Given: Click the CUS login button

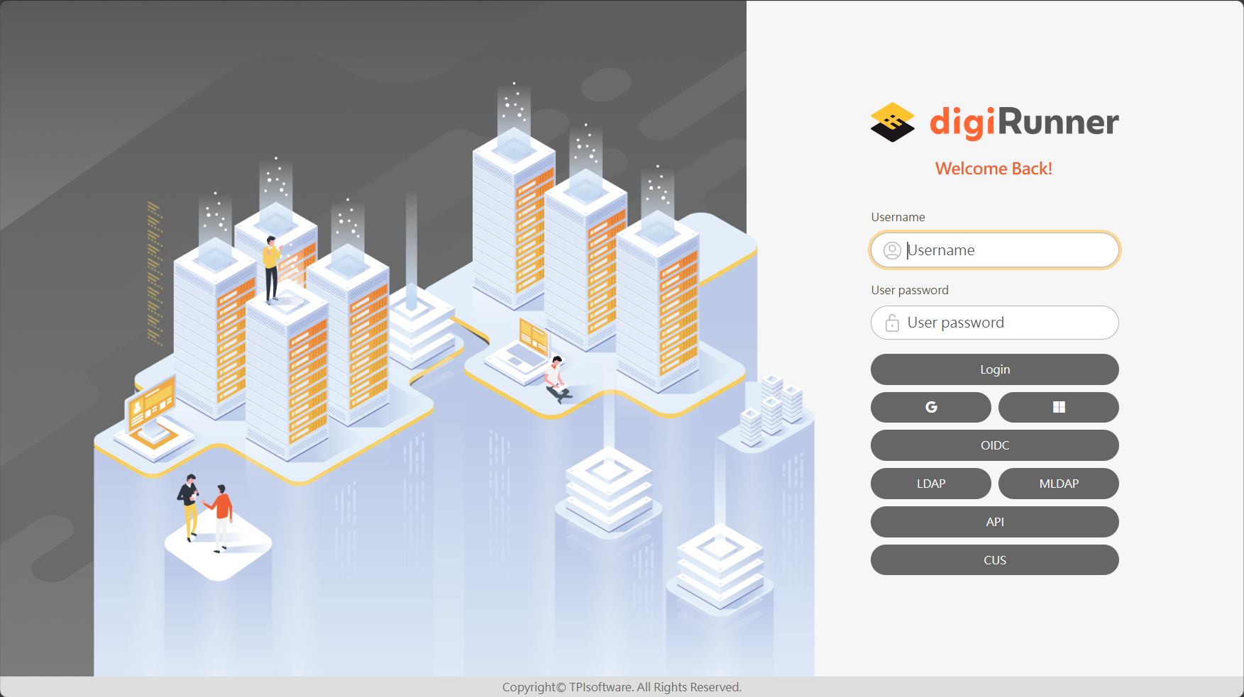Looking at the screenshot, I should 994,560.
